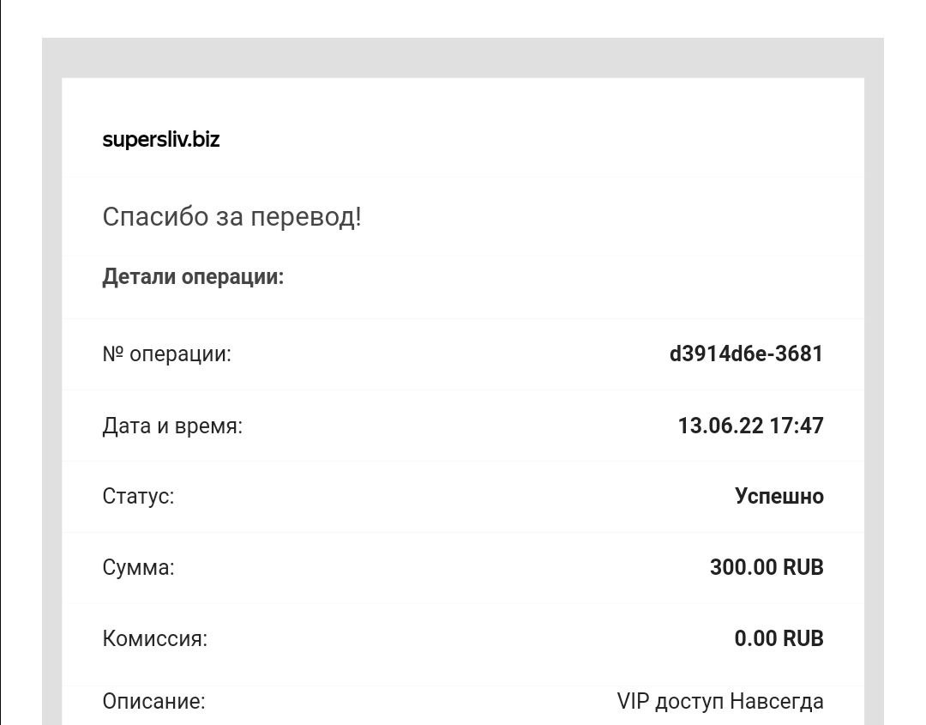
Task: Click the word 'Навсегда' in description
Action: [x=777, y=702]
